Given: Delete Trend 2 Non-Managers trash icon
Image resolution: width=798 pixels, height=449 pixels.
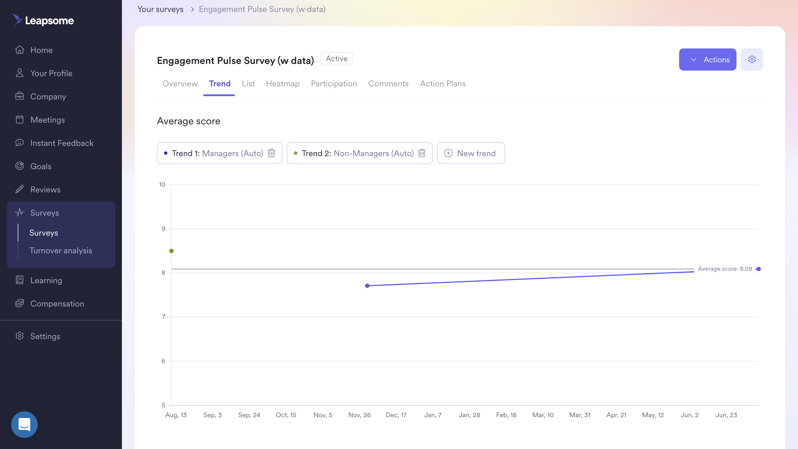Looking at the screenshot, I should [422, 153].
